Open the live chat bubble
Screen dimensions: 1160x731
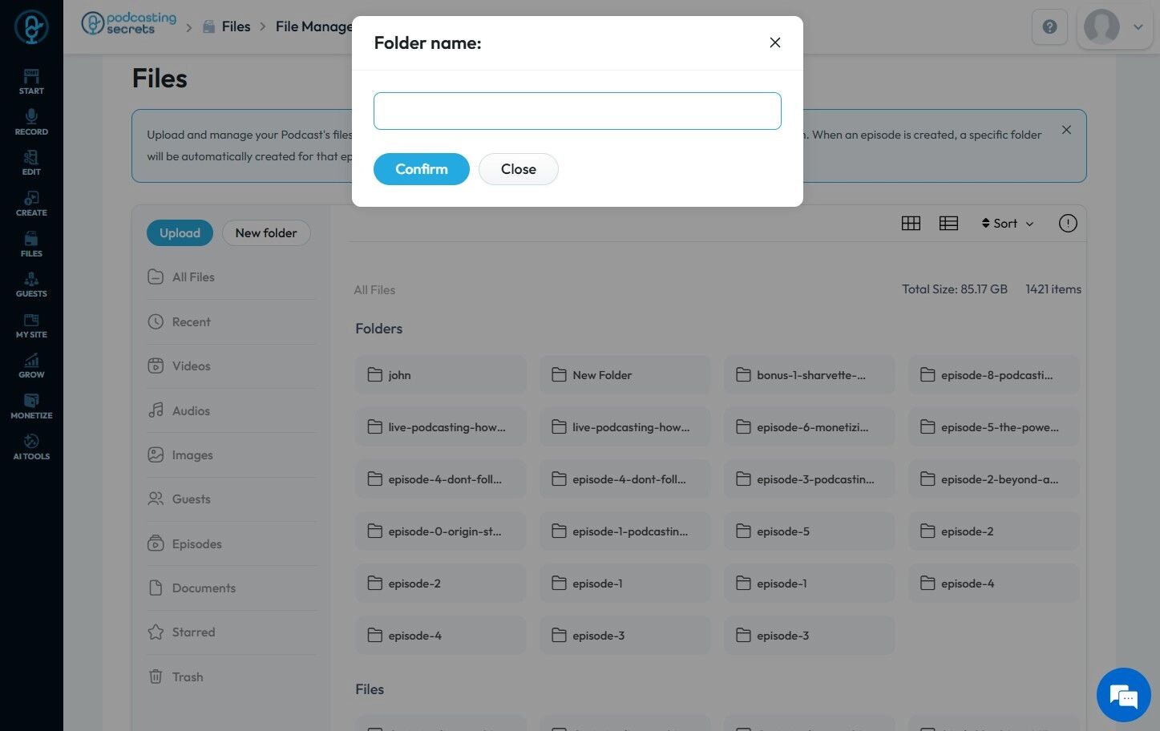(1123, 695)
